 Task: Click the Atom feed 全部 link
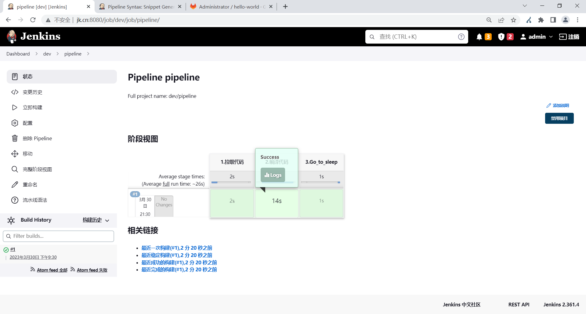tap(52, 270)
